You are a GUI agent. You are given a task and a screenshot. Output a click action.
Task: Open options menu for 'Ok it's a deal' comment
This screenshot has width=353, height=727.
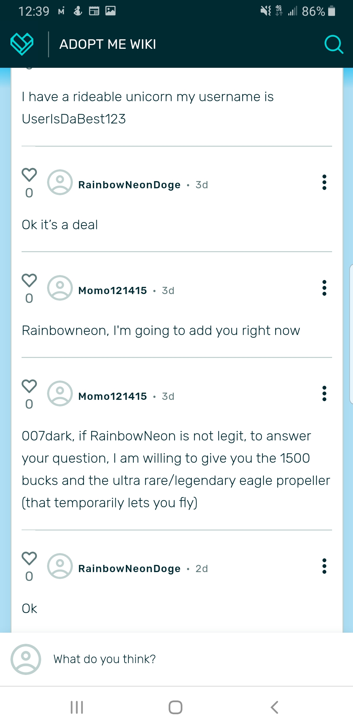tap(324, 182)
